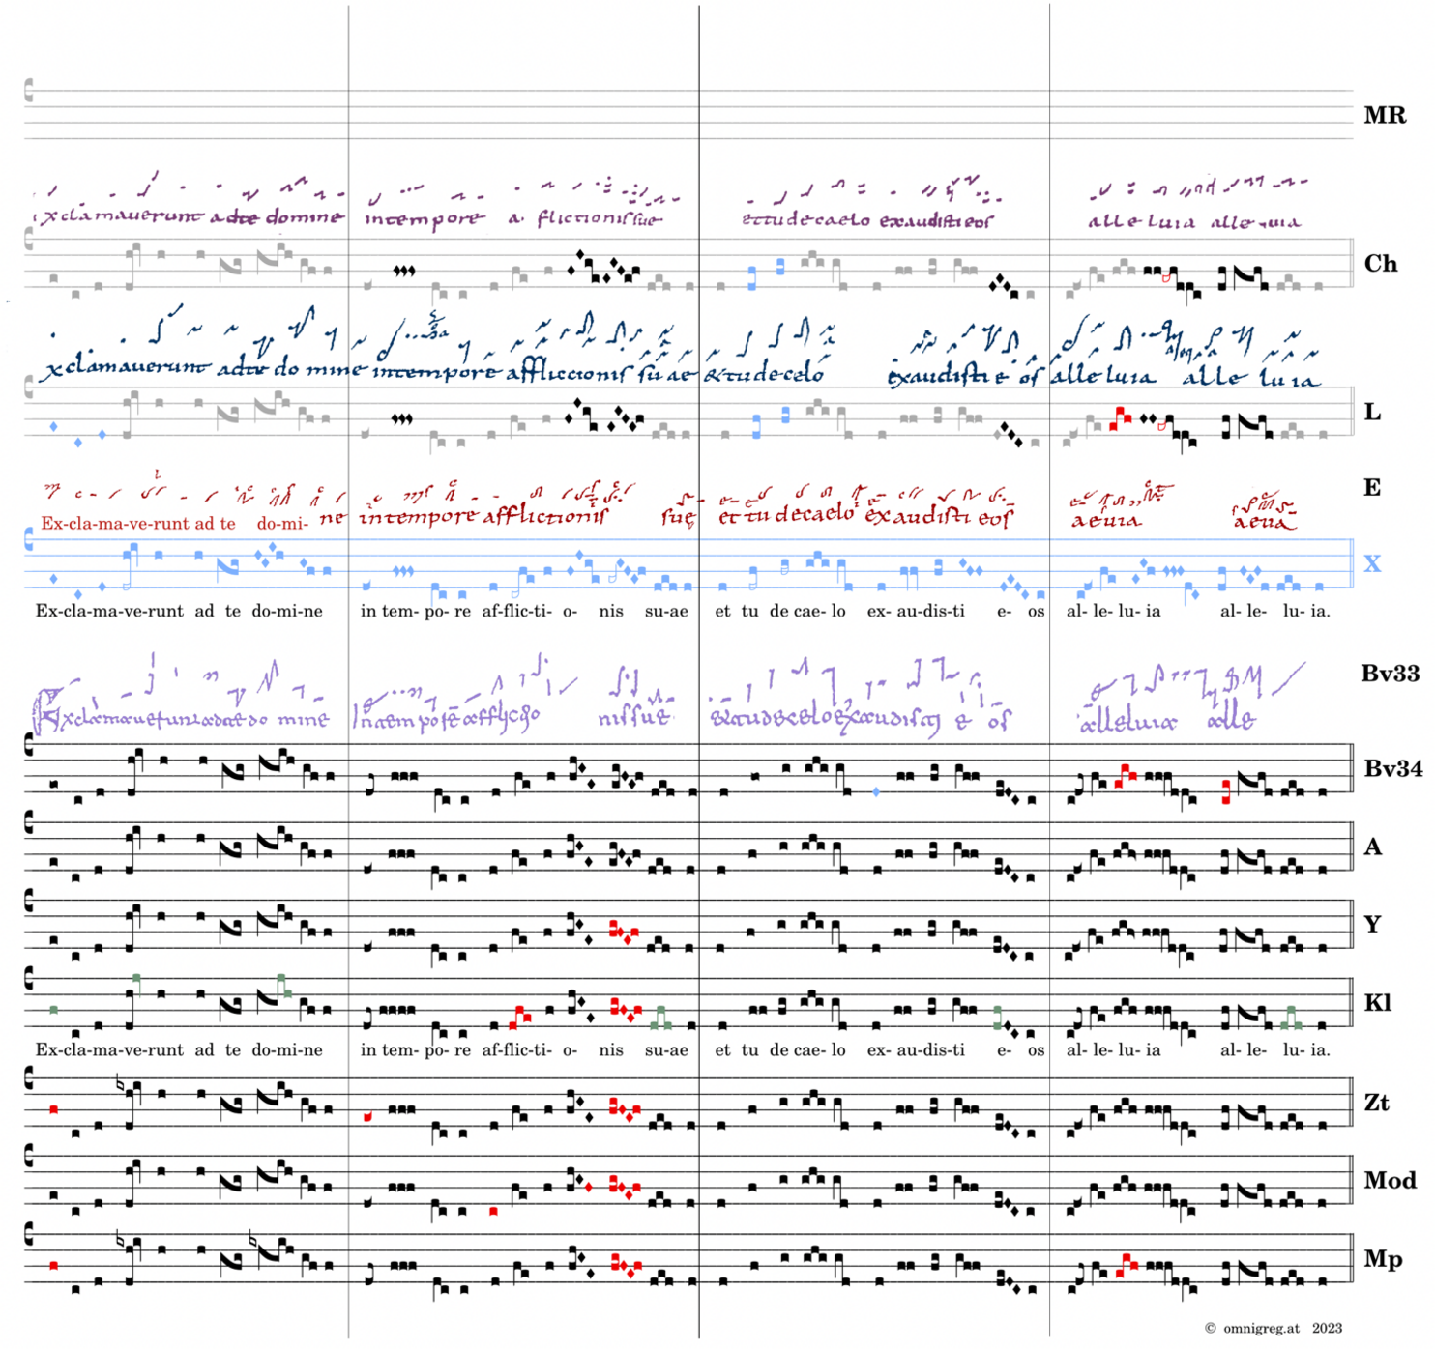Select the red notes on the L staff

tap(1120, 419)
